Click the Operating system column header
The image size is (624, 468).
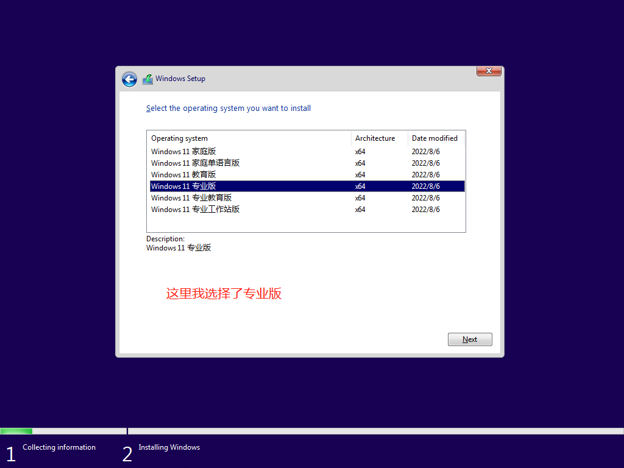pyautogui.click(x=179, y=138)
